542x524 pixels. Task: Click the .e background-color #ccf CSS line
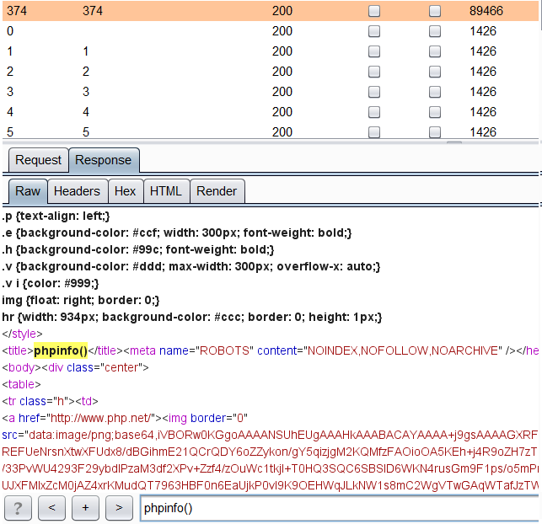tap(177, 233)
